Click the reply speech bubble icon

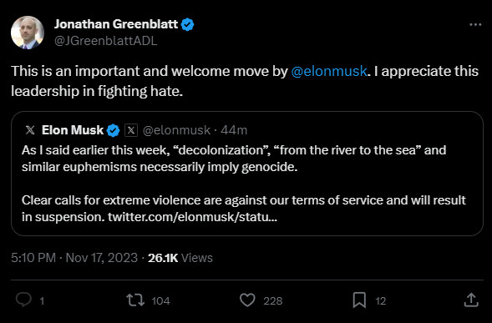point(23,300)
